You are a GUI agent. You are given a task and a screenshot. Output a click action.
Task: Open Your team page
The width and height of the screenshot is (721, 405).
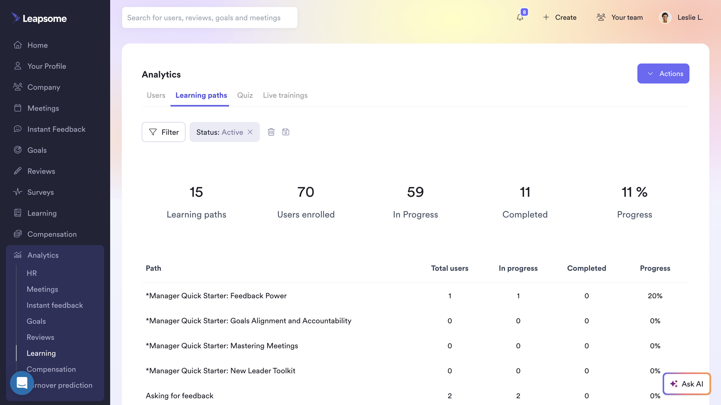click(620, 17)
